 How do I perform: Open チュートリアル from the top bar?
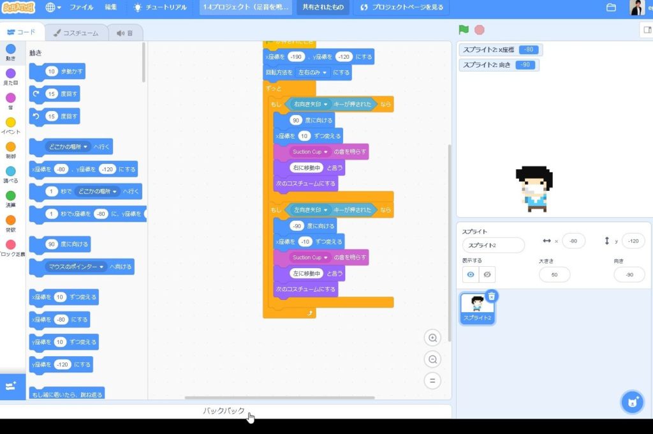[x=160, y=8]
